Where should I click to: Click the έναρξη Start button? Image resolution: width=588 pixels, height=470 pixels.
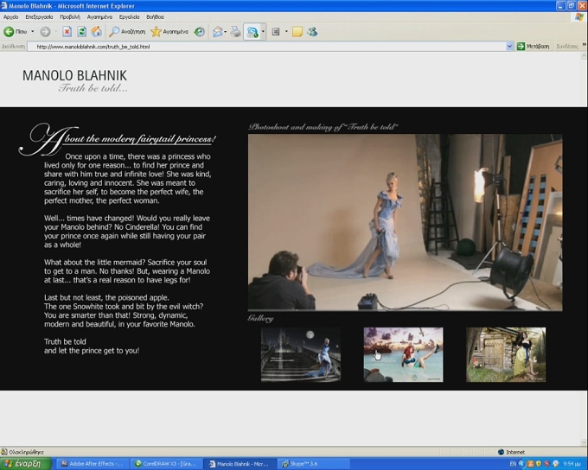click(25, 464)
